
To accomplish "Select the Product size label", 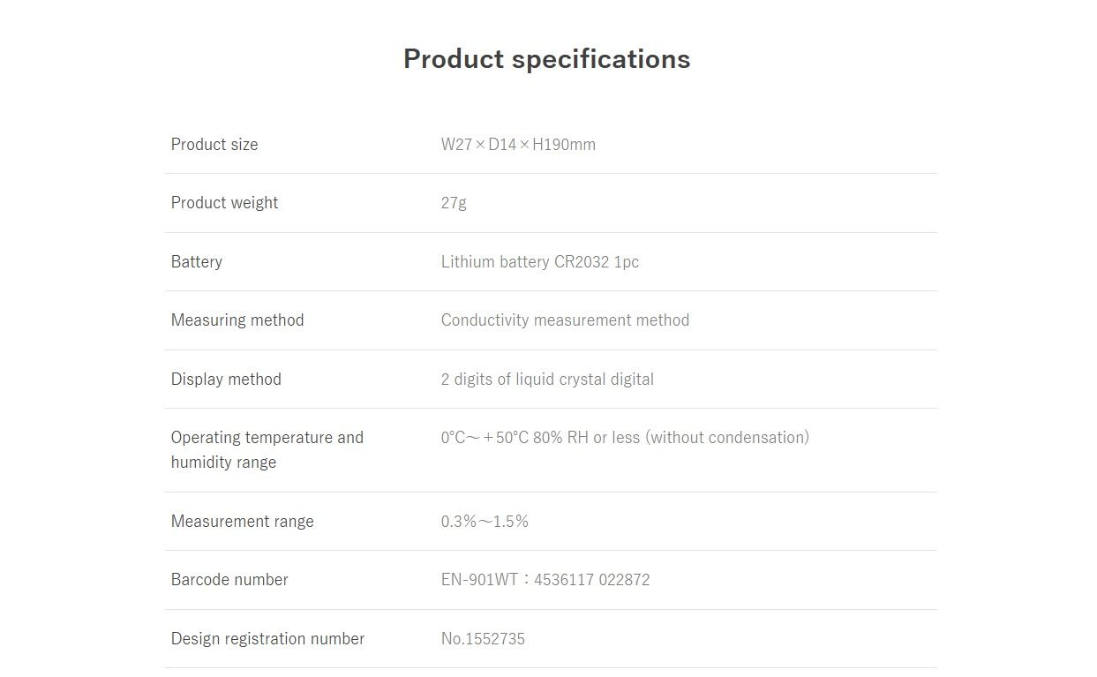I will 214,145.
